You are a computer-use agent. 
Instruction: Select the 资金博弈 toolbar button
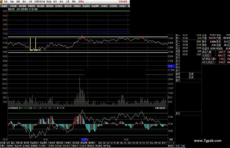click(95, 6)
